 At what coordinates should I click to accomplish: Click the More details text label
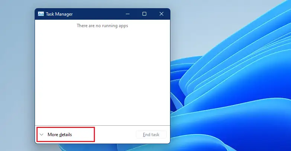[60, 135]
